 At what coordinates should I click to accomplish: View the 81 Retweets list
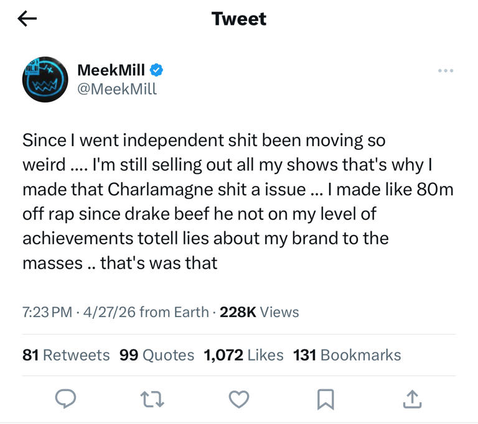coord(66,355)
